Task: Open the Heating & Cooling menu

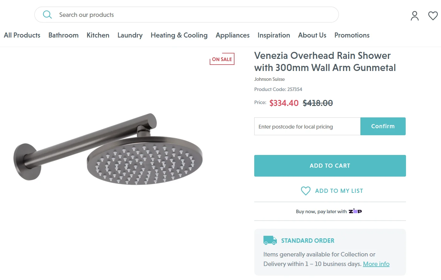Action: pyautogui.click(x=179, y=35)
